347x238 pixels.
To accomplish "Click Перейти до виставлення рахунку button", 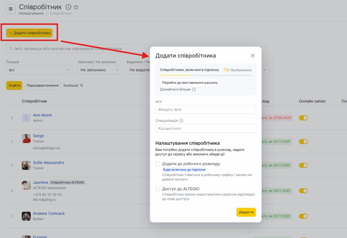I will (x=190, y=83).
